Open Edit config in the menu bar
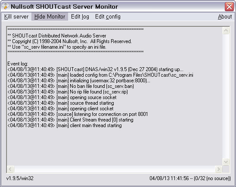Screen dimensions: 236x187 point(108,16)
